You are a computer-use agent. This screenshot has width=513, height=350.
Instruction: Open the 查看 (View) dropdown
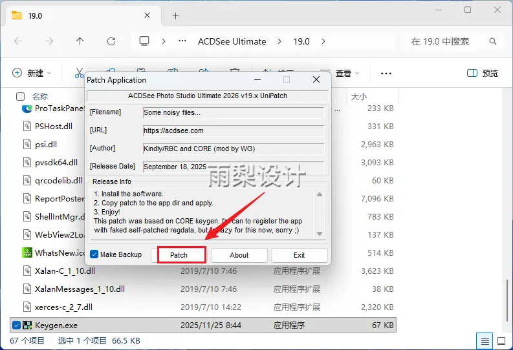click(347, 73)
